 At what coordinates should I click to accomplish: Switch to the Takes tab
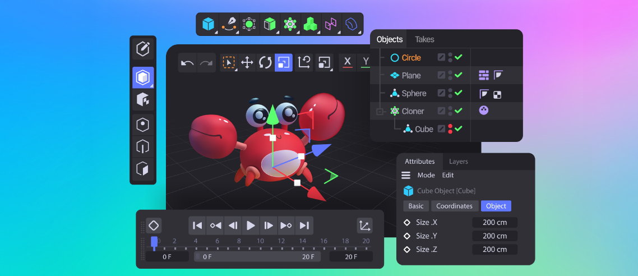tap(424, 39)
